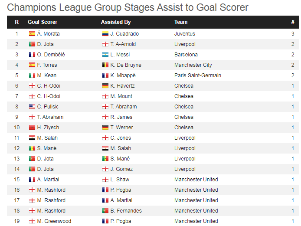Click the Argentina flag next to L. Messi

105,55
